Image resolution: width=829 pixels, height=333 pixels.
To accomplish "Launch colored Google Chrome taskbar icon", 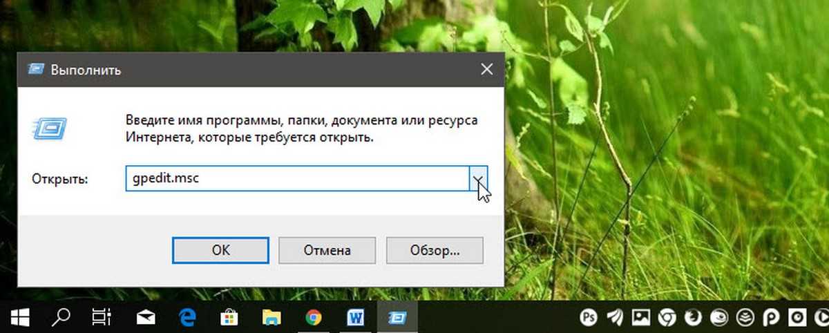I will [314, 318].
